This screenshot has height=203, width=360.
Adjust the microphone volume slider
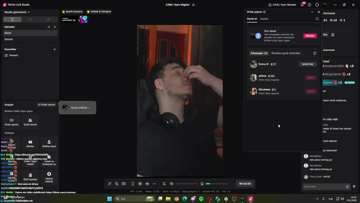click(217, 184)
